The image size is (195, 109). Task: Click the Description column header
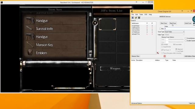point(139,60)
